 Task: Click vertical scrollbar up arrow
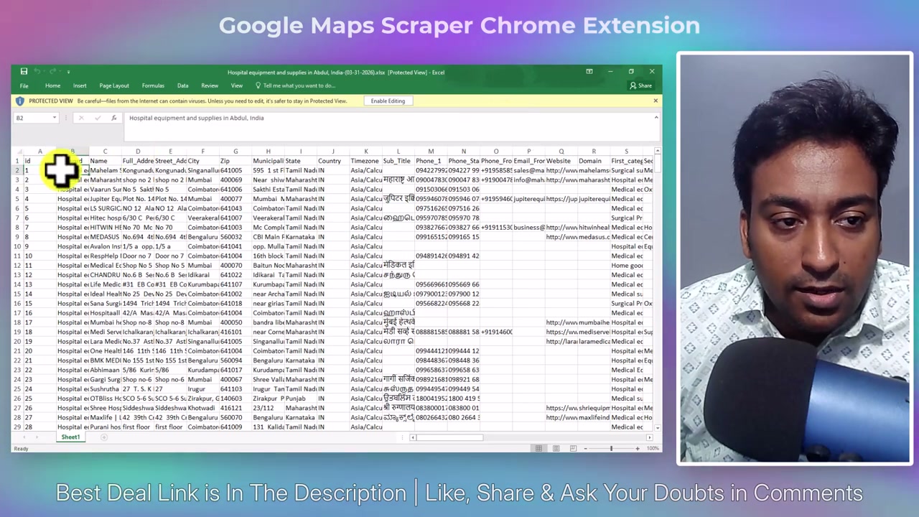click(x=658, y=152)
